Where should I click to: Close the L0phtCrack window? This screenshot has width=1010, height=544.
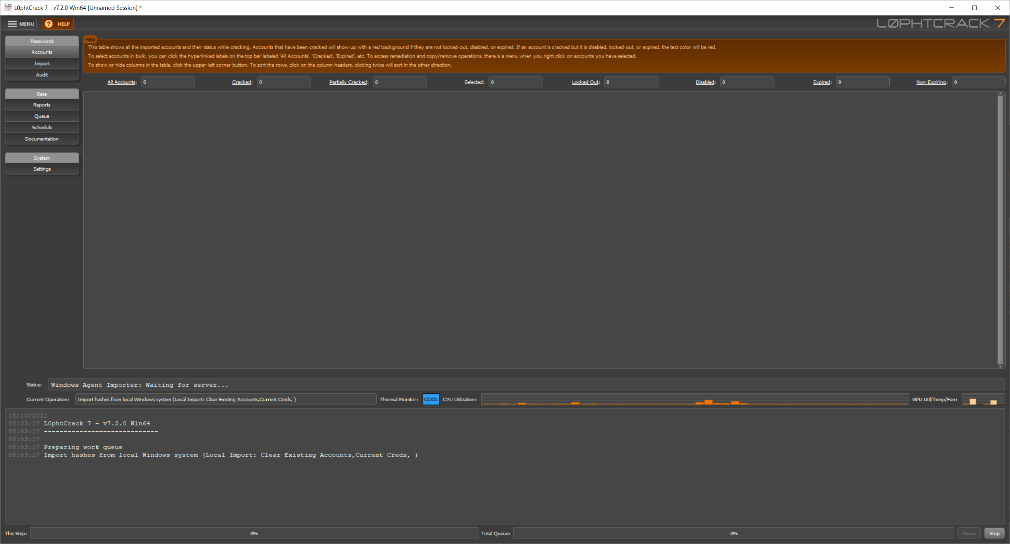point(997,7)
